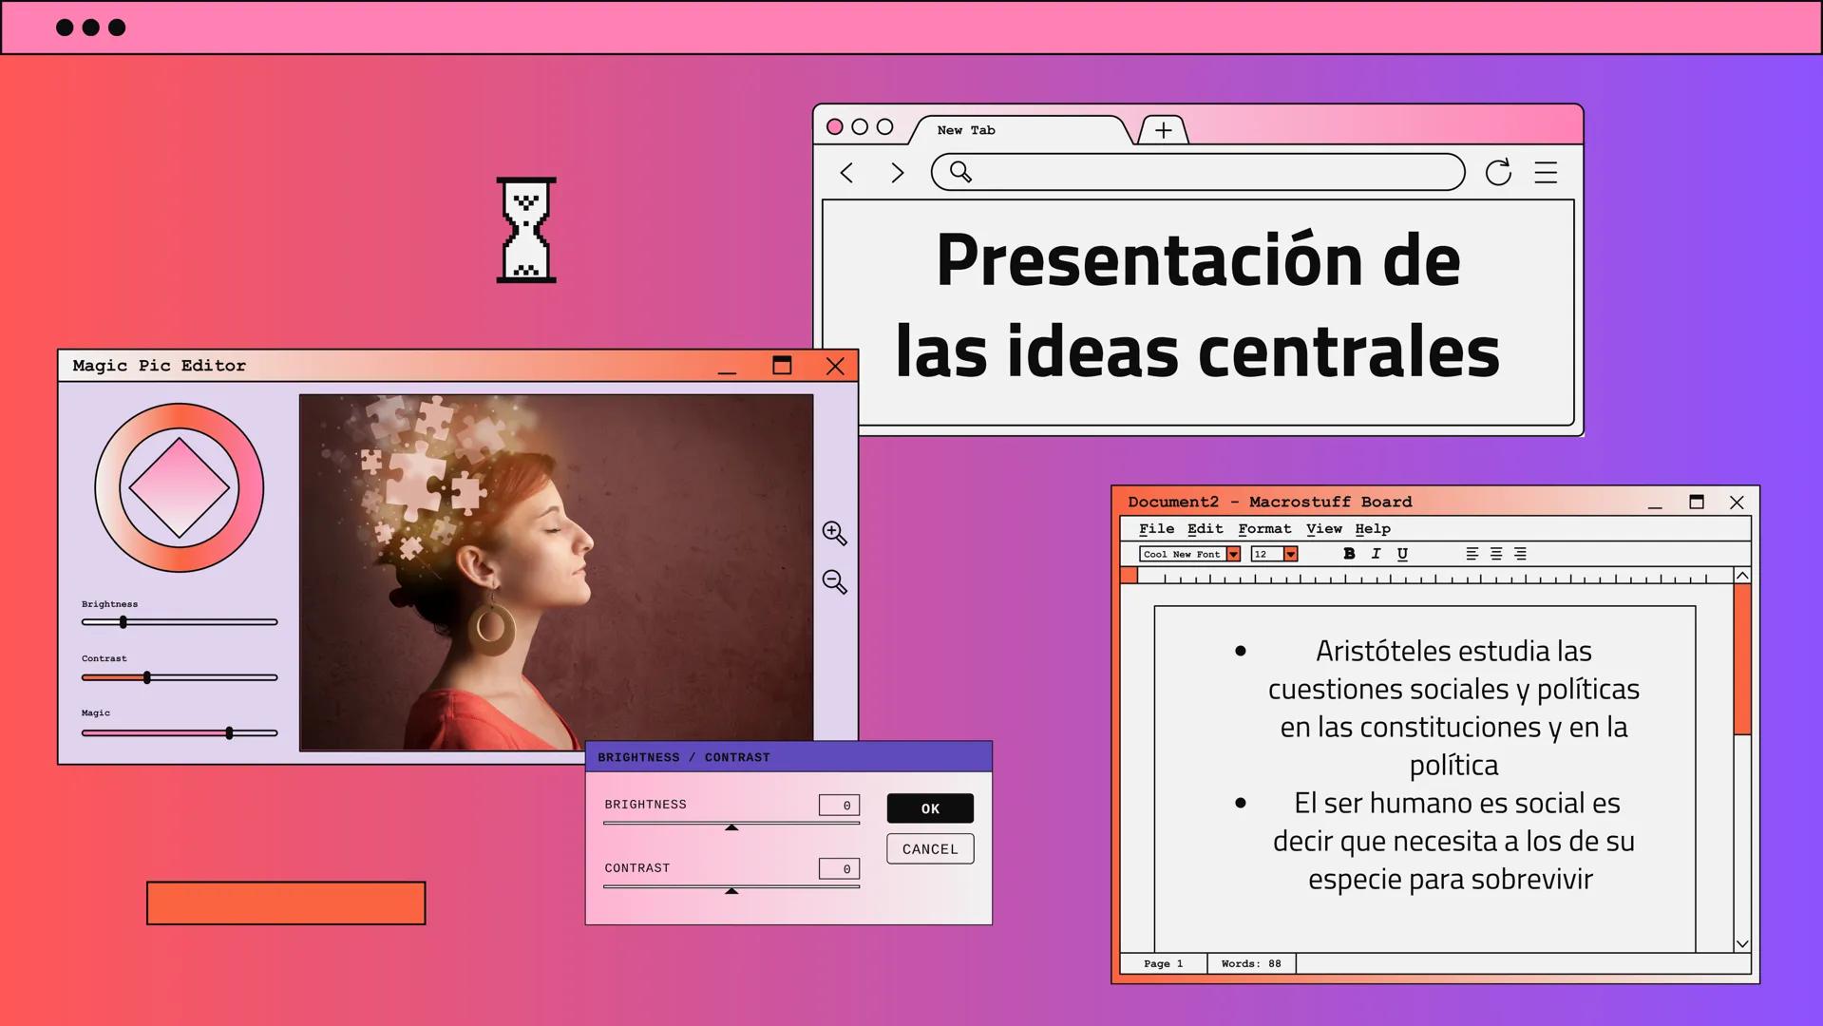Toggle italic formatting in the document toolbar
The image size is (1823, 1026).
click(x=1376, y=554)
